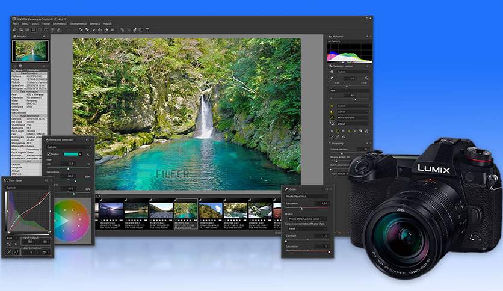The width and height of the screenshot is (503, 291).
Task: Click the exposure bias icon in Parameters controls
Action: click(332, 78)
